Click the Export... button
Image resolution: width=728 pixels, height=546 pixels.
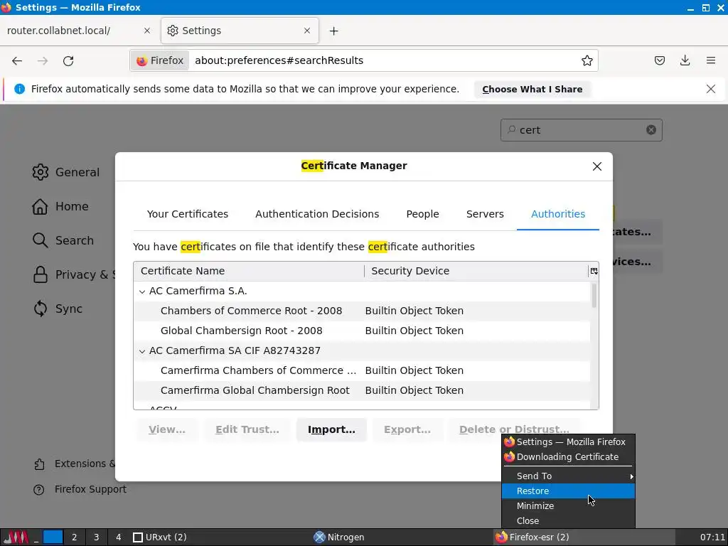pyautogui.click(x=407, y=430)
